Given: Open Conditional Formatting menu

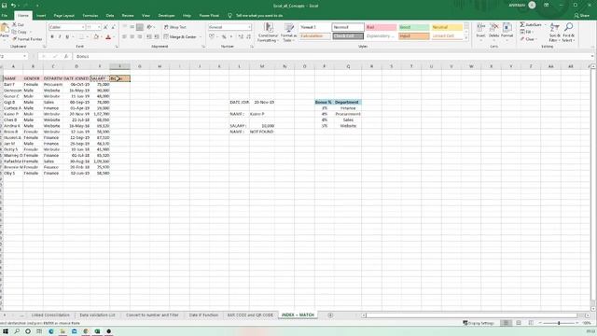Looking at the screenshot, I should [268, 33].
